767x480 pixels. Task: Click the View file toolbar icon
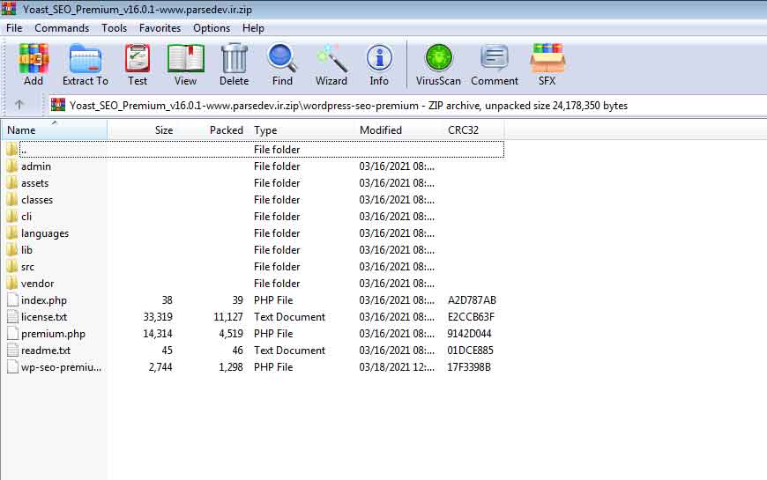tap(185, 59)
